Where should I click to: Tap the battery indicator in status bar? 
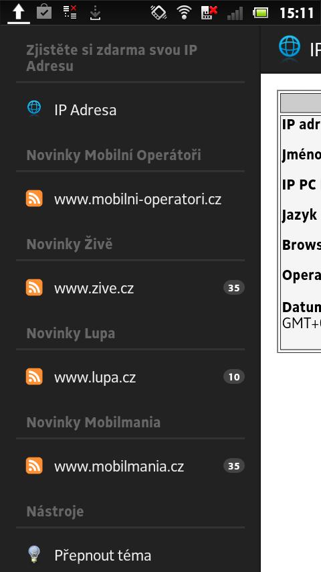point(261,13)
